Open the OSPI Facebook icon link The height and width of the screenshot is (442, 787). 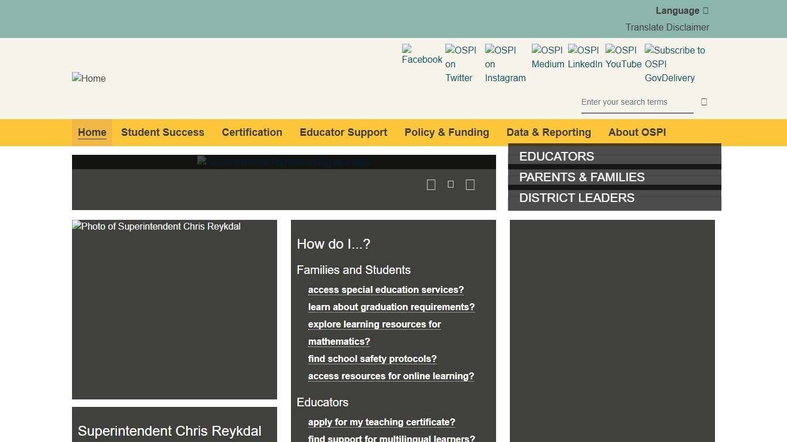tap(422, 55)
